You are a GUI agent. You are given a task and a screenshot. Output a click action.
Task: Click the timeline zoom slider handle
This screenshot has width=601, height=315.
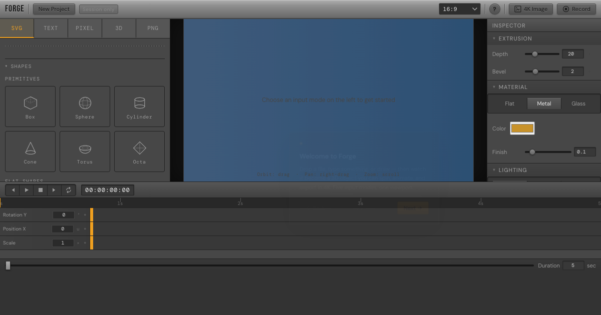(8, 265)
